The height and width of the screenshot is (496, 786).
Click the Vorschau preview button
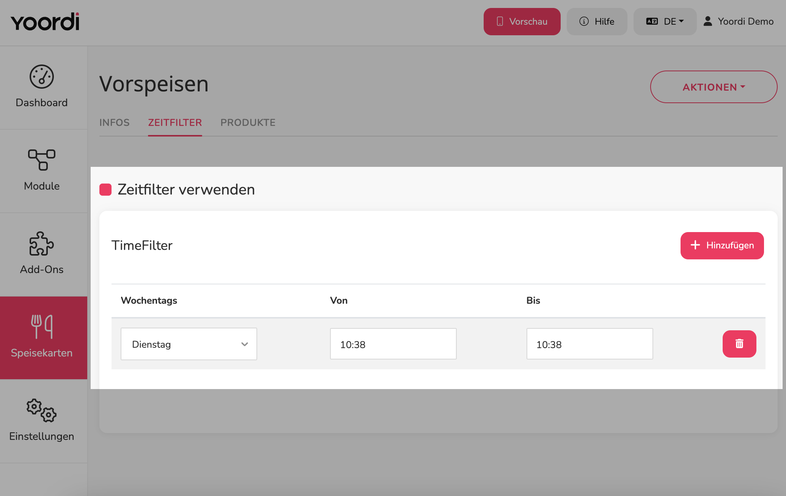tap(522, 22)
